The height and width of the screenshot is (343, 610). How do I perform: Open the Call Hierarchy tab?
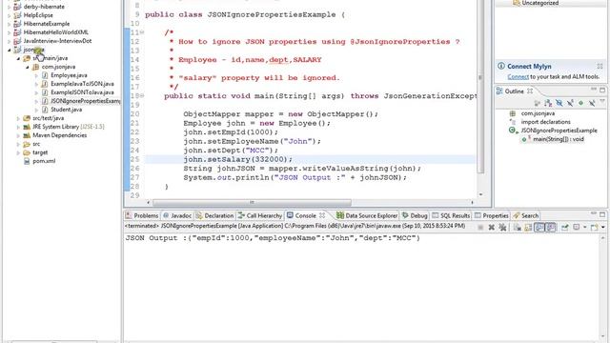[x=260, y=215]
